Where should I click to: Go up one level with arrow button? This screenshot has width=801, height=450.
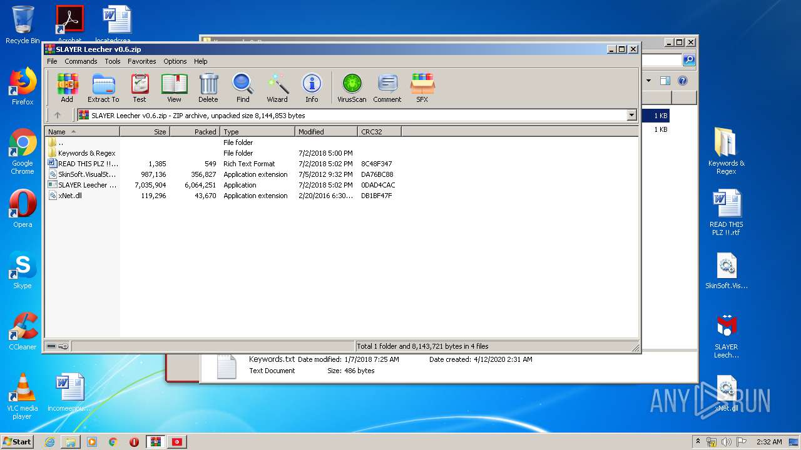58,115
